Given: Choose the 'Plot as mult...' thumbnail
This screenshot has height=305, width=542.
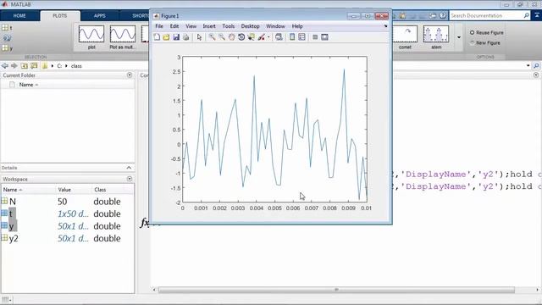Looking at the screenshot, I should point(123,37).
